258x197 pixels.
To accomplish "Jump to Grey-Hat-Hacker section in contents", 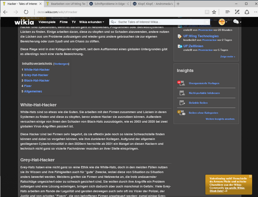I will tap(36, 75).
